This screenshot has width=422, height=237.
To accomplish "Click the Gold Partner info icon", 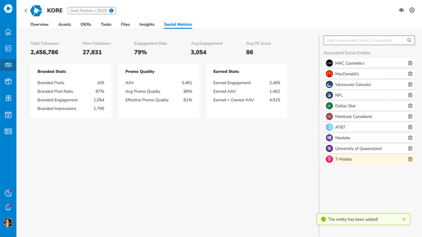I will (111, 11).
